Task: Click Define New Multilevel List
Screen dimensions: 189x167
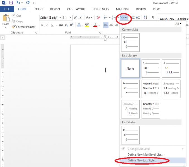Action: 145,154
